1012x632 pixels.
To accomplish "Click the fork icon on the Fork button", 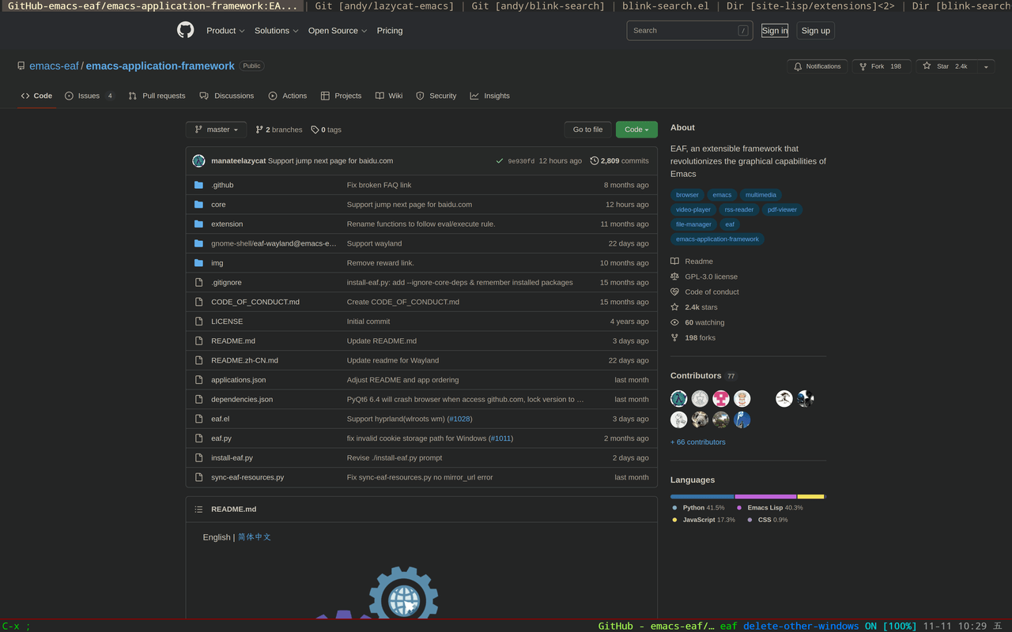I will click(x=863, y=66).
